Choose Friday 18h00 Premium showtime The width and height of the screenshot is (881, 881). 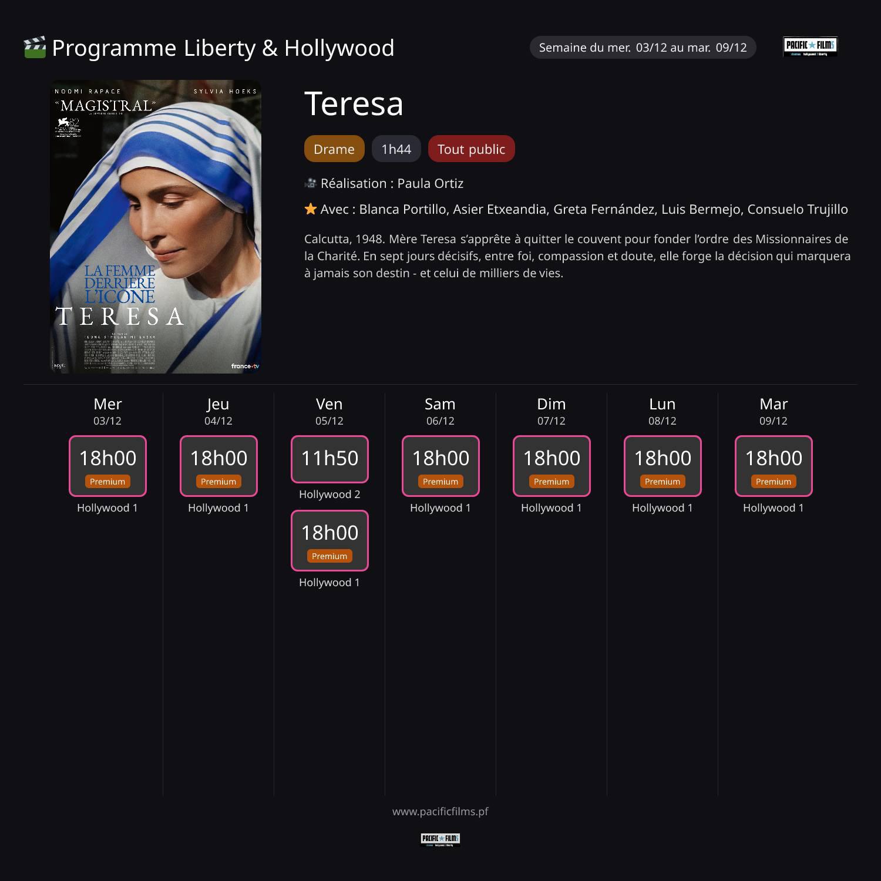point(329,540)
